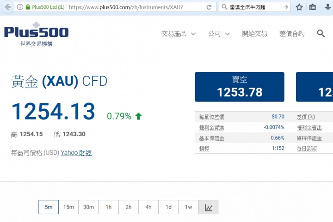This screenshot has width=333, height=222.
Task: Click the 每單位差價 label
Action: click(211, 117)
